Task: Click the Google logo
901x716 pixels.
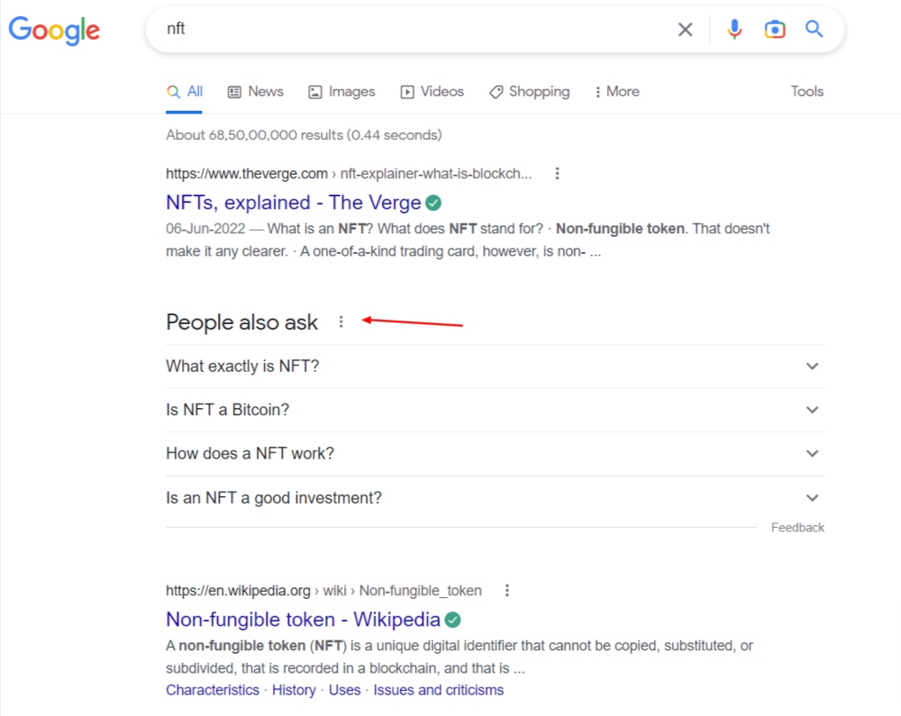Action: (x=54, y=30)
